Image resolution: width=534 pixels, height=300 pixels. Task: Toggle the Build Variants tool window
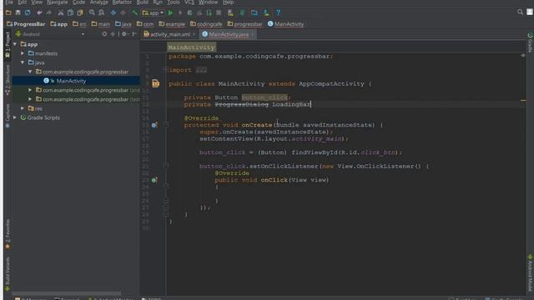click(x=8, y=274)
